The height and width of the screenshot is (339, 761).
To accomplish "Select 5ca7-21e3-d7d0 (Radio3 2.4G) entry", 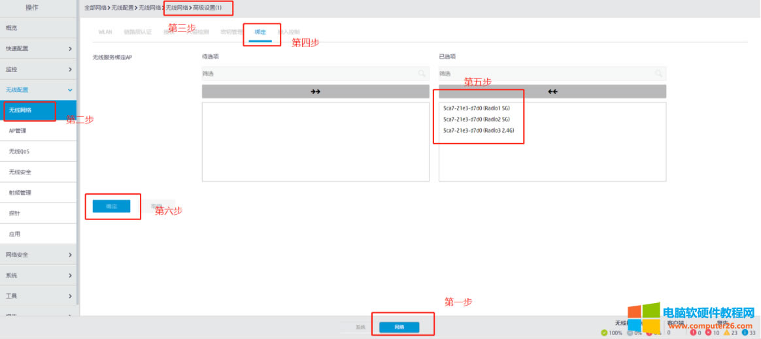I will [x=479, y=131].
